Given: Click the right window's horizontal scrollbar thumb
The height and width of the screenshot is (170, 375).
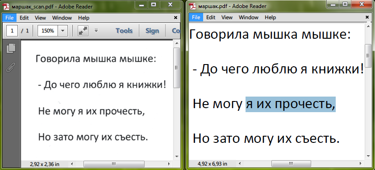Looking at the screenshot, I should [x=291, y=164].
